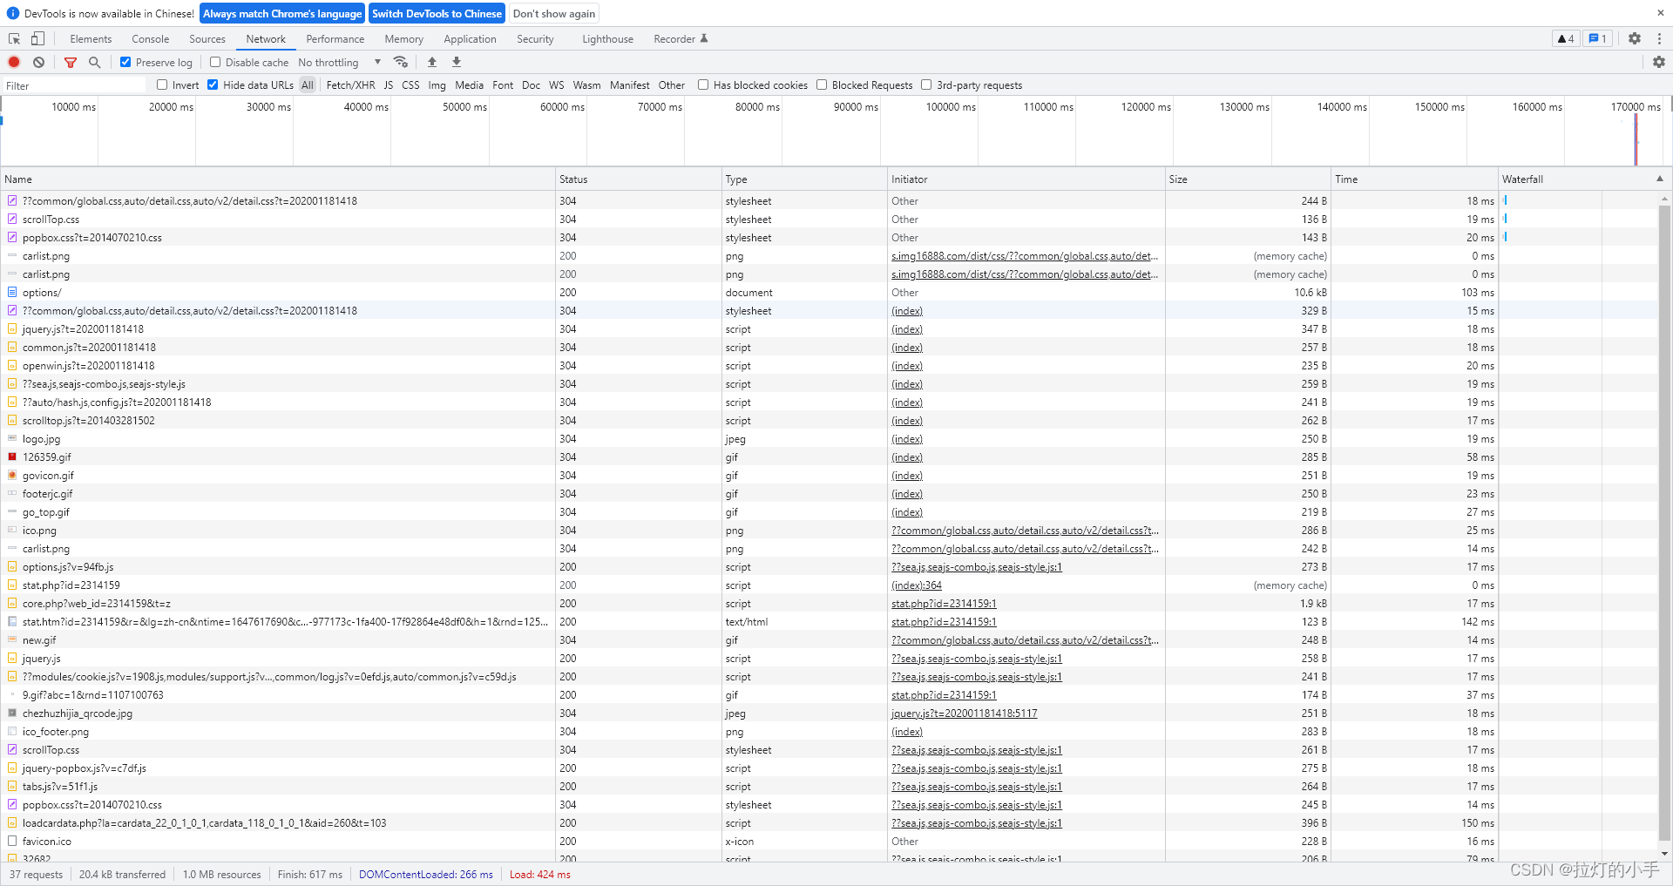1673x886 pixels.
Task: Select the loadcardata.php request row
Action: (x=829, y=823)
